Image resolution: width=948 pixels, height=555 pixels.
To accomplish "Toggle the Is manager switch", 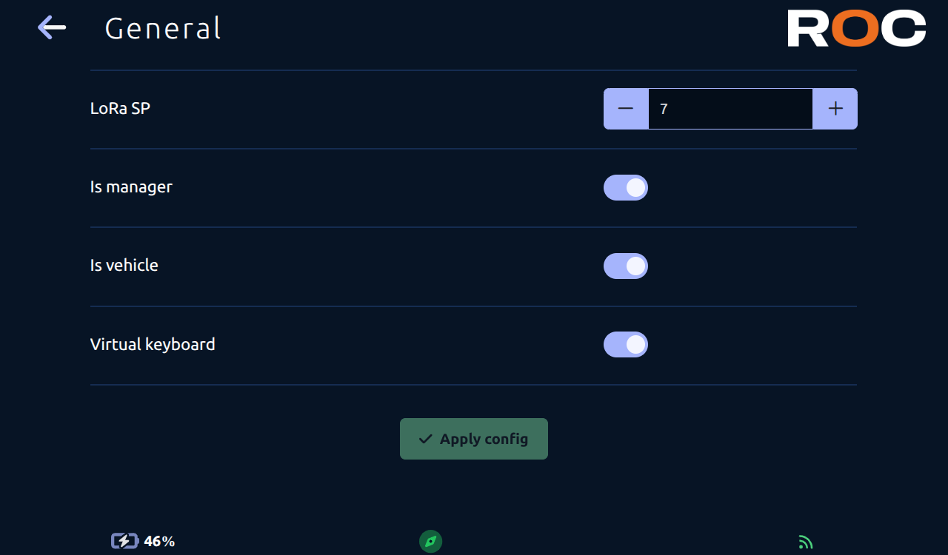I will coord(626,187).
